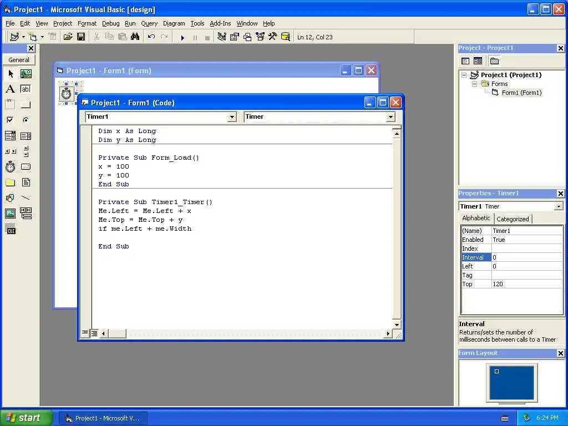Click the Enabled property value True
Viewport: 568px width, 426px height.
tap(527, 240)
